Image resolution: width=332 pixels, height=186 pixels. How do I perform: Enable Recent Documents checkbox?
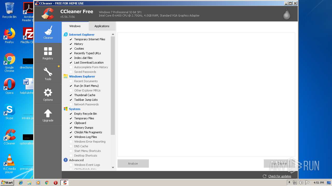click(71, 81)
